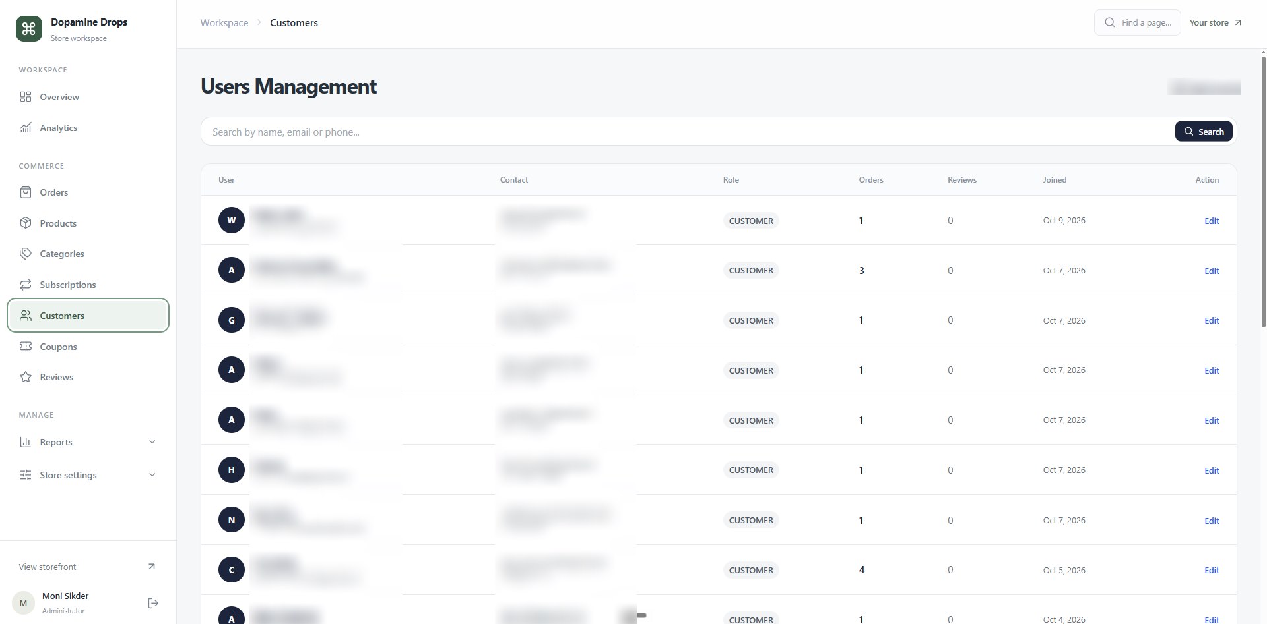Click the Dopamine Drops logo icon
1267x624 pixels.
(29, 29)
